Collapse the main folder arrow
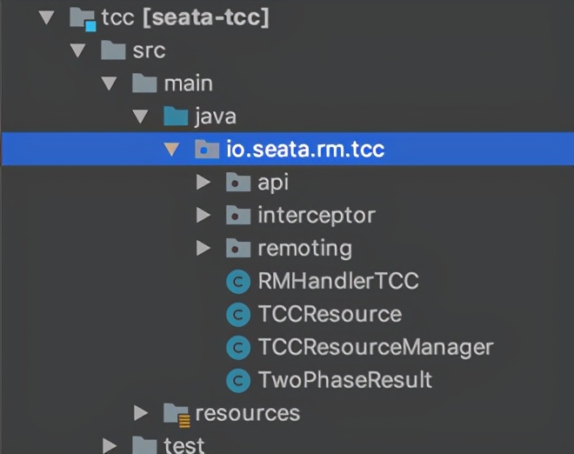Viewport: 574px width, 454px height. click(x=109, y=83)
